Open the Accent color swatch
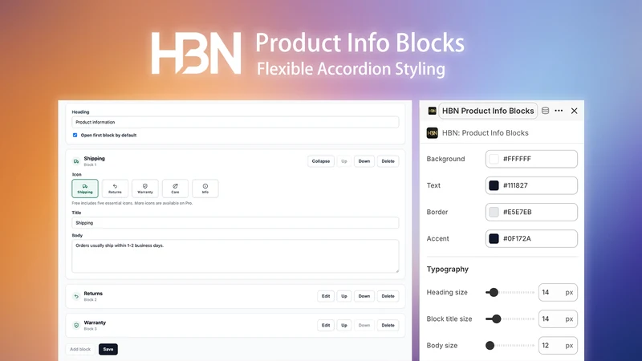Image resolution: width=642 pixels, height=361 pixels. pos(494,238)
